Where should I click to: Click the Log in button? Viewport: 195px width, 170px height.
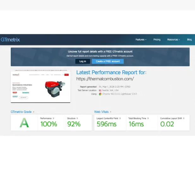83,61
